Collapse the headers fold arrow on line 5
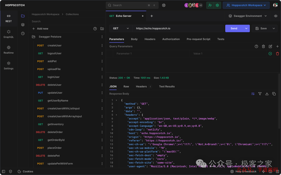281x175 pixels. (x=116, y=115)
